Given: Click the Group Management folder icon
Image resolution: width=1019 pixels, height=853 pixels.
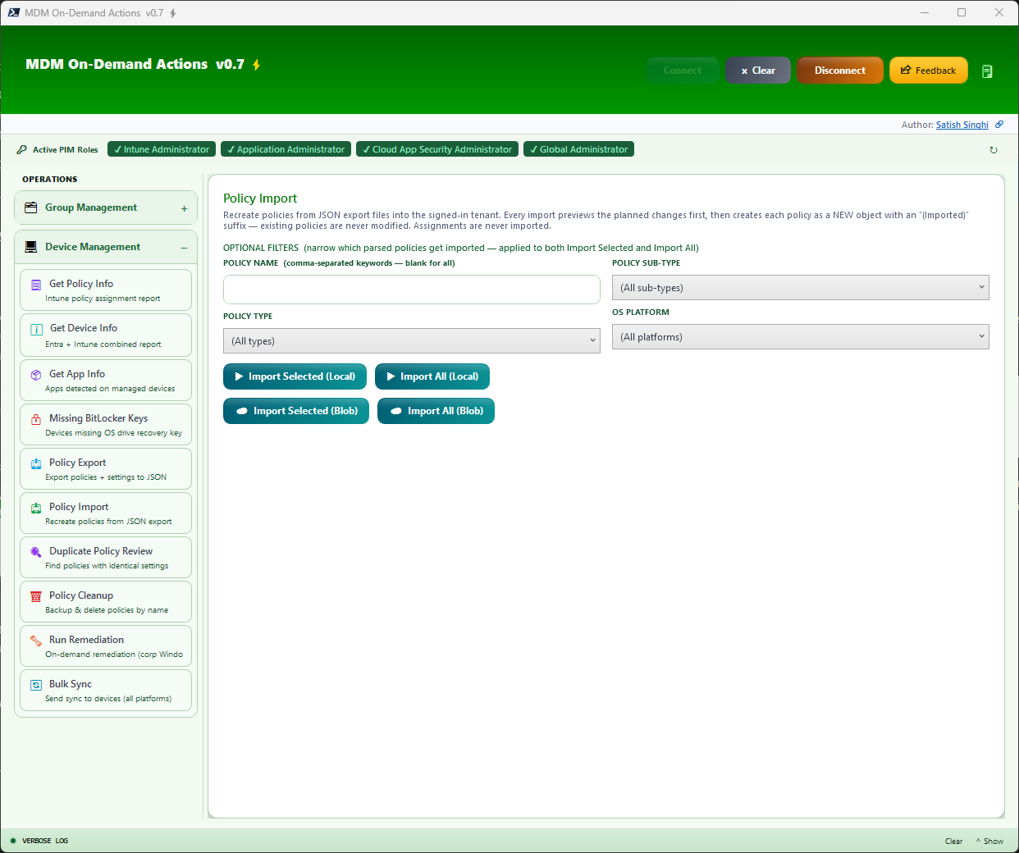Looking at the screenshot, I should pyautogui.click(x=31, y=208).
